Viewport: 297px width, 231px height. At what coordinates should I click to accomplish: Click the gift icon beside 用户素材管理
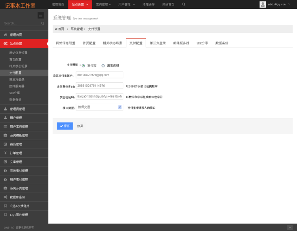click(6, 179)
